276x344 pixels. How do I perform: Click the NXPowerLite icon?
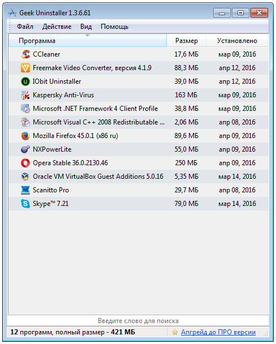click(25, 149)
